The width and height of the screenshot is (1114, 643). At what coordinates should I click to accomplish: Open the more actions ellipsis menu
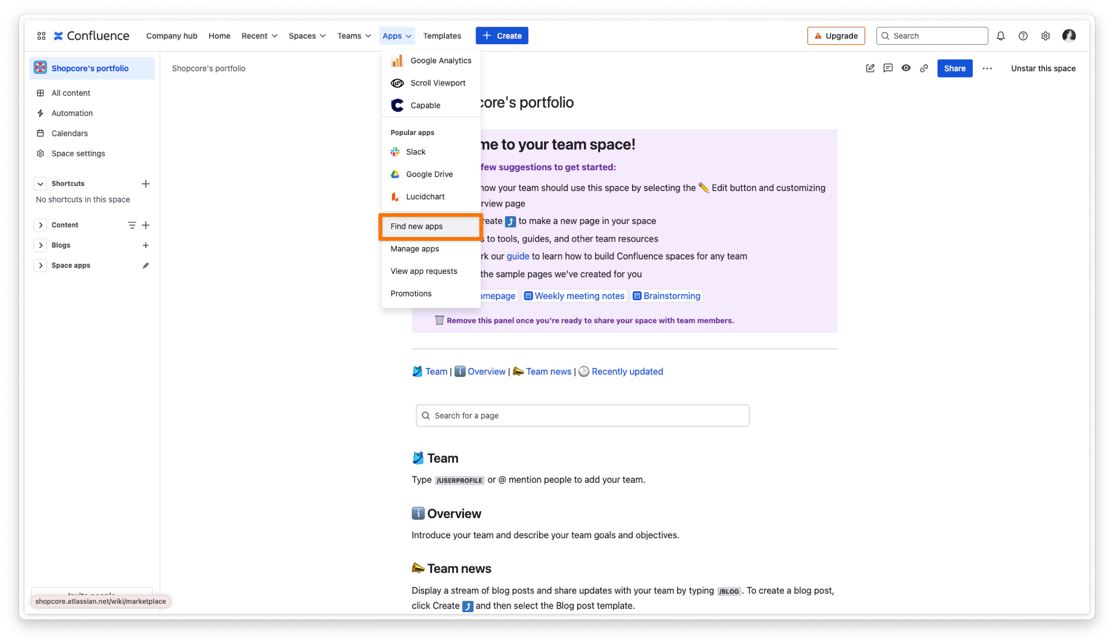tap(987, 68)
